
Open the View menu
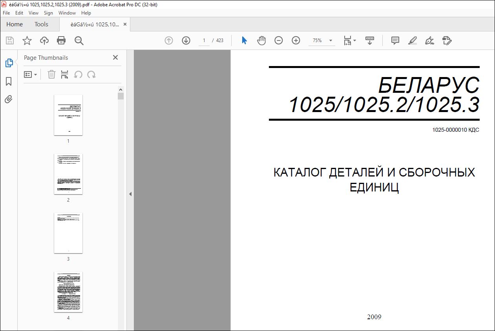33,13
